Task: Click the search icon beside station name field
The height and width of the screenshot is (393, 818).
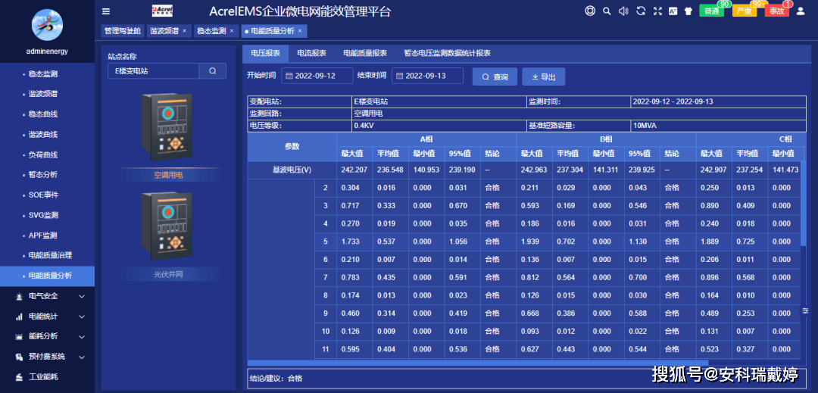Action: point(212,71)
